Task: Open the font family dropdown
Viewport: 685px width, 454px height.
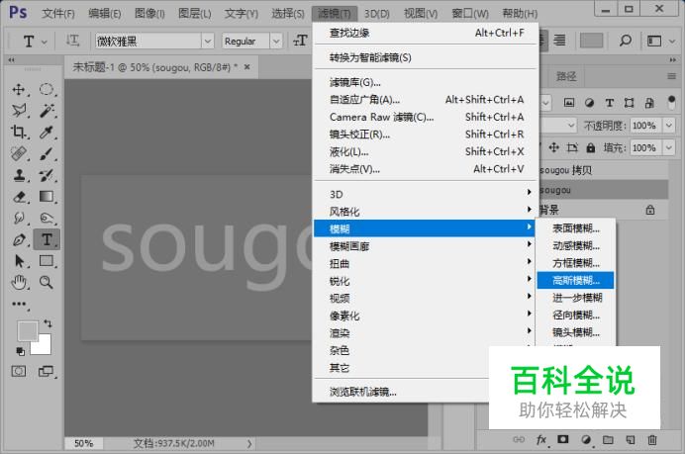Action: click(x=208, y=41)
